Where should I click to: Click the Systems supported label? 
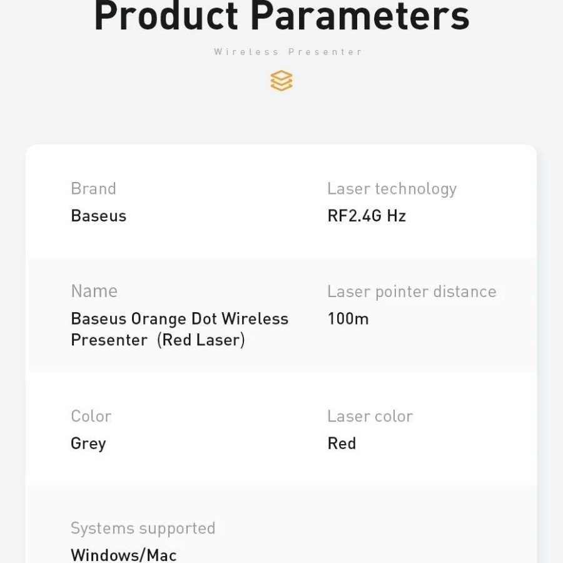(x=143, y=528)
